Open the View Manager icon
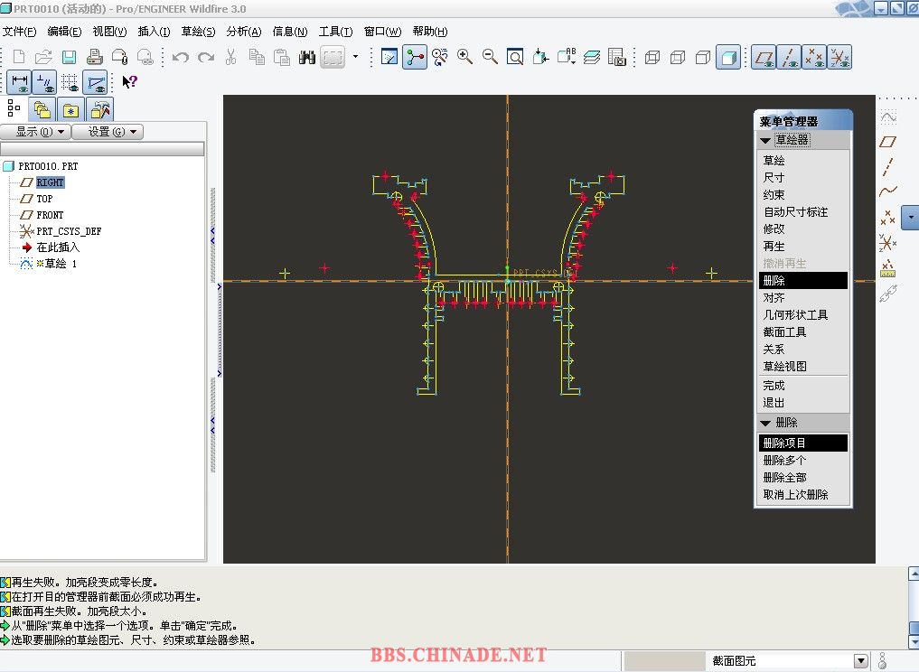 pos(617,57)
